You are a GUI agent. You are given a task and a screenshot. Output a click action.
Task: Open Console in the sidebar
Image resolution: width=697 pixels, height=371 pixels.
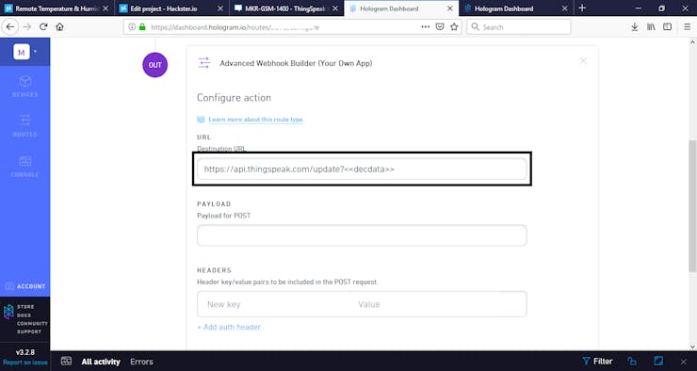(x=24, y=167)
